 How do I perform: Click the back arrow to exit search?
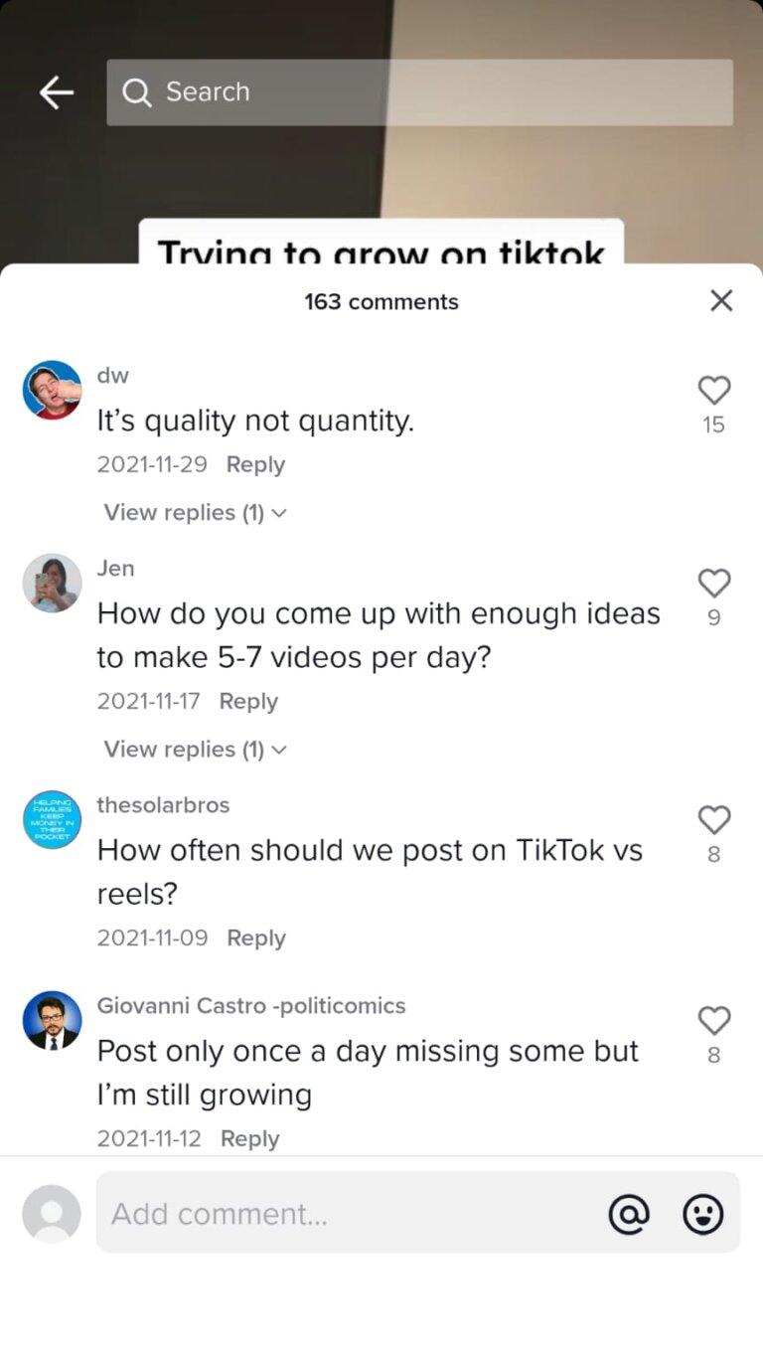click(x=56, y=91)
